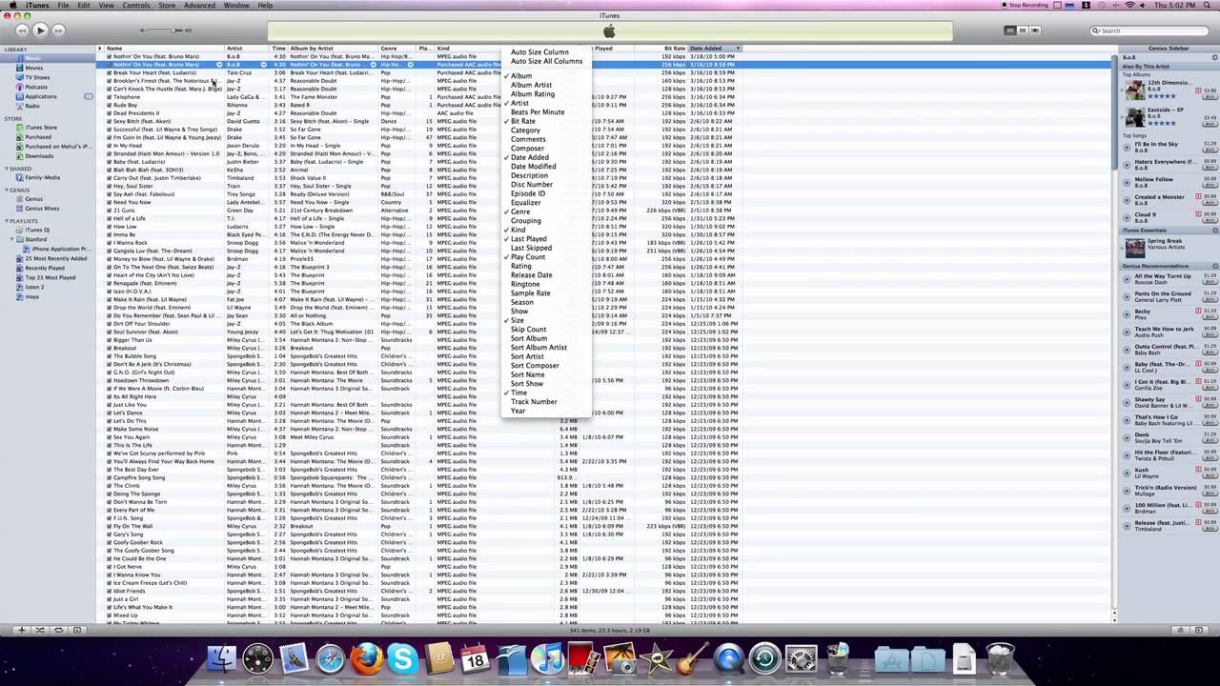This screenshot has height=686, width=1220.
Task: Switch to grid view button
Action: [x=1022, y=30]
